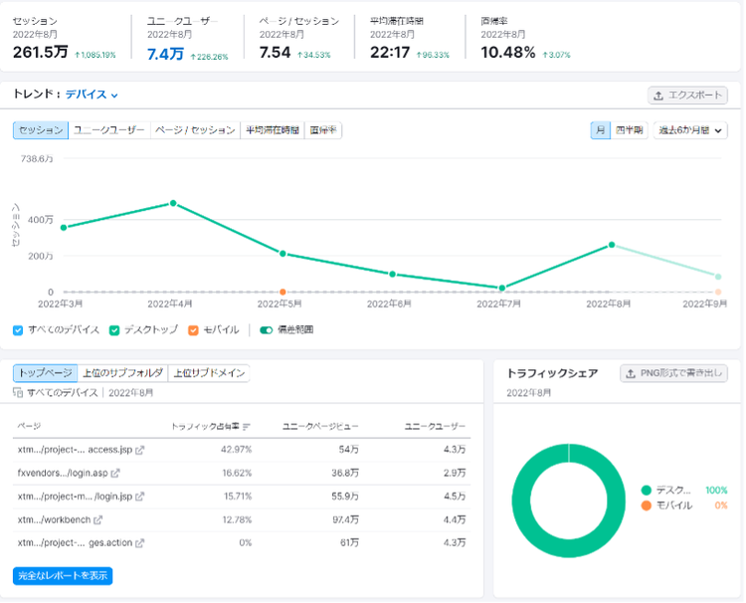Click the 2022年4月 data point on chart
Image resolution: width=746 pixels, height=603 pixels.
[173, 203]
